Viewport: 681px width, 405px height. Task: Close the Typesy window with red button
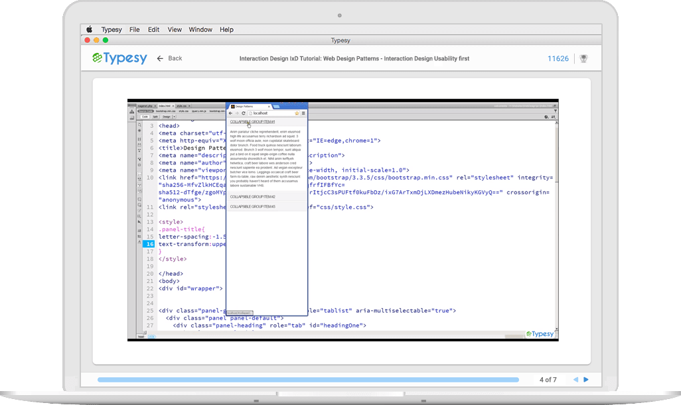click(88, 40)
